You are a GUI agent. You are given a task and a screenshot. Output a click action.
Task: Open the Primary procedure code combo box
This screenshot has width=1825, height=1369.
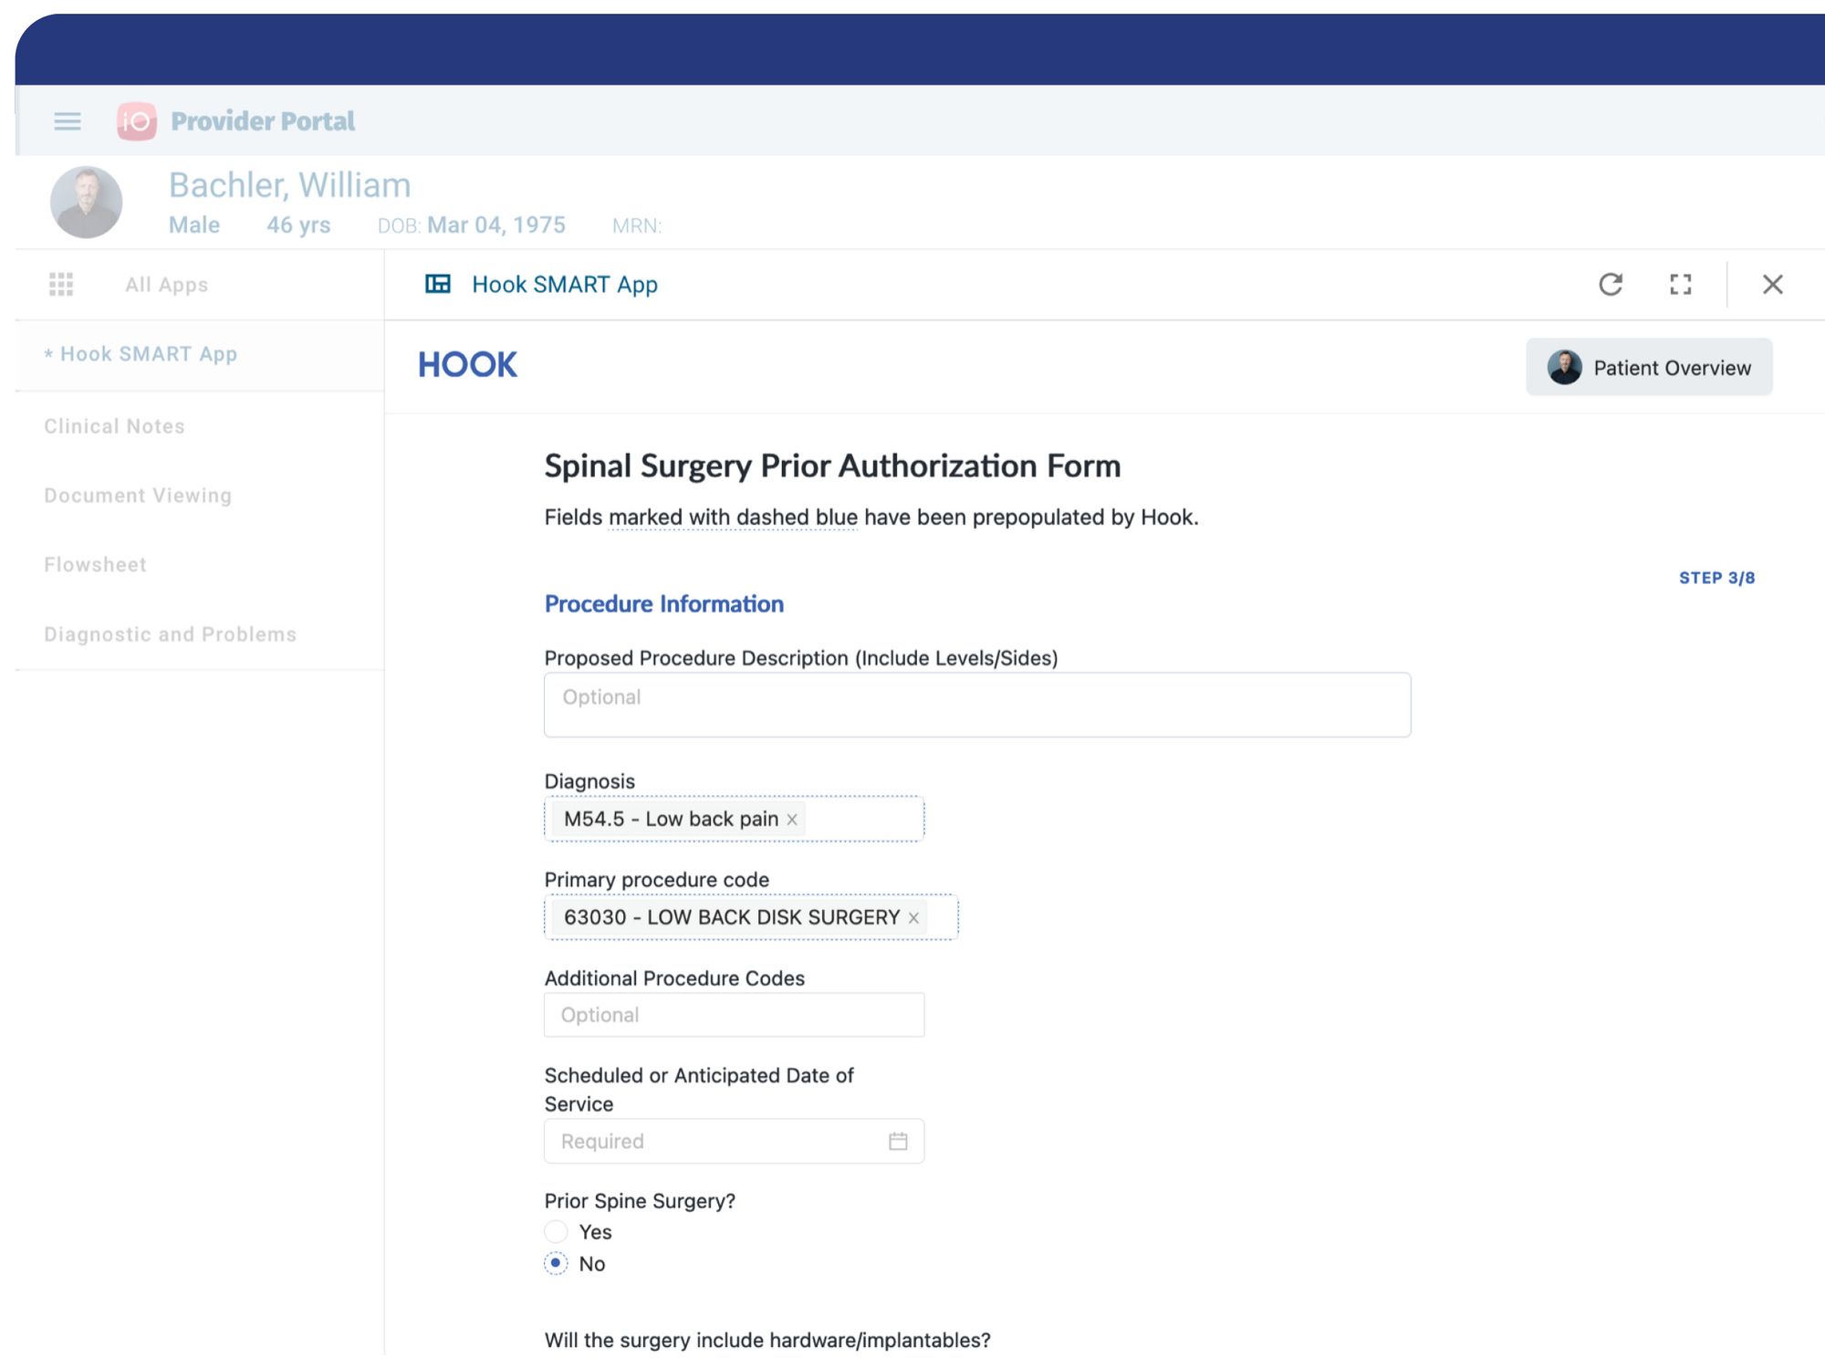(x=942, y=918)
